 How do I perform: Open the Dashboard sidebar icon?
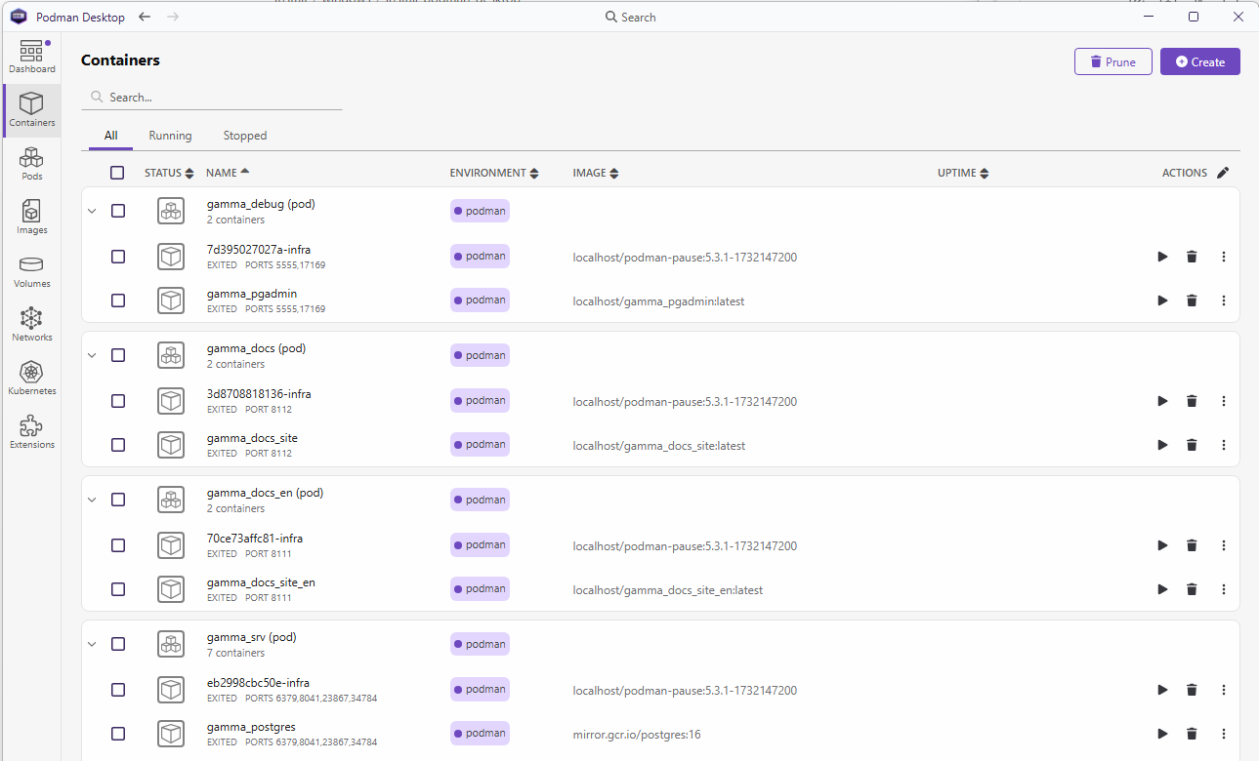(x=31, y=58)
